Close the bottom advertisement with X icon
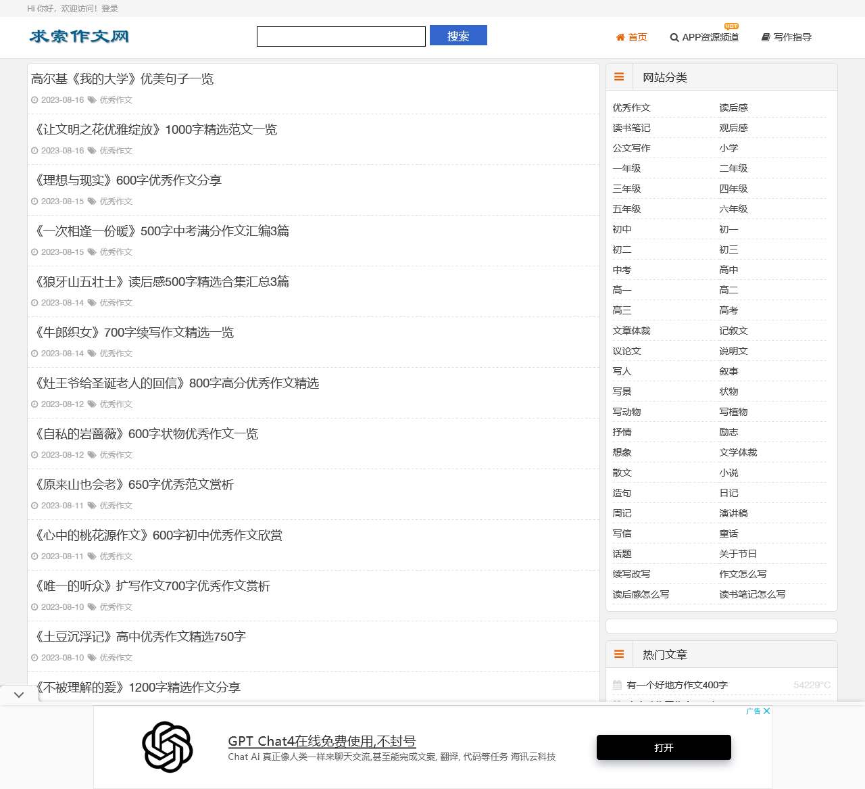Viewport: 865px width, 789px height. tap(766, 711)
